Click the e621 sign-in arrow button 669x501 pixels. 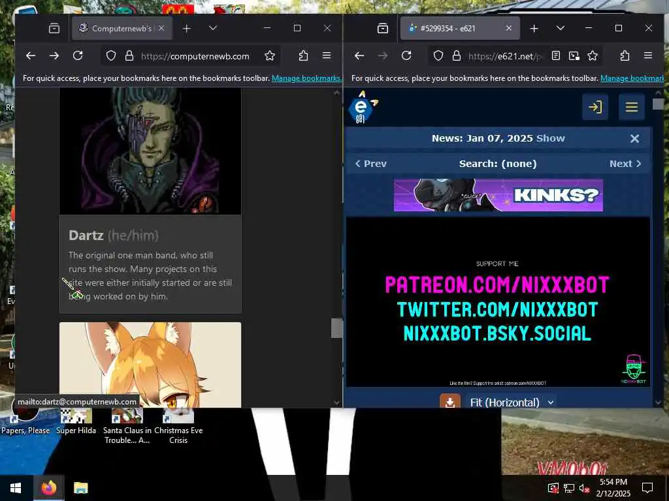595,107
